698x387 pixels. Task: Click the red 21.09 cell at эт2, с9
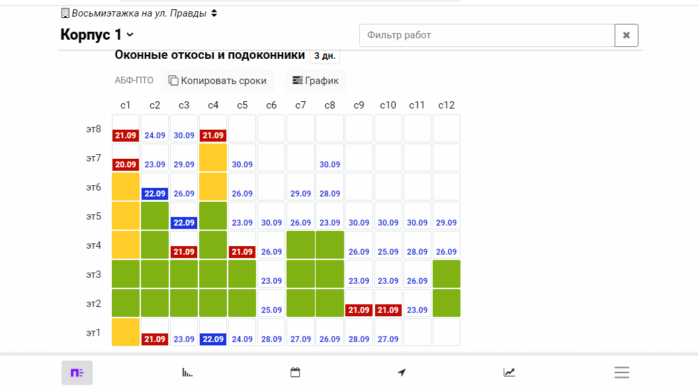coord(359,310)
